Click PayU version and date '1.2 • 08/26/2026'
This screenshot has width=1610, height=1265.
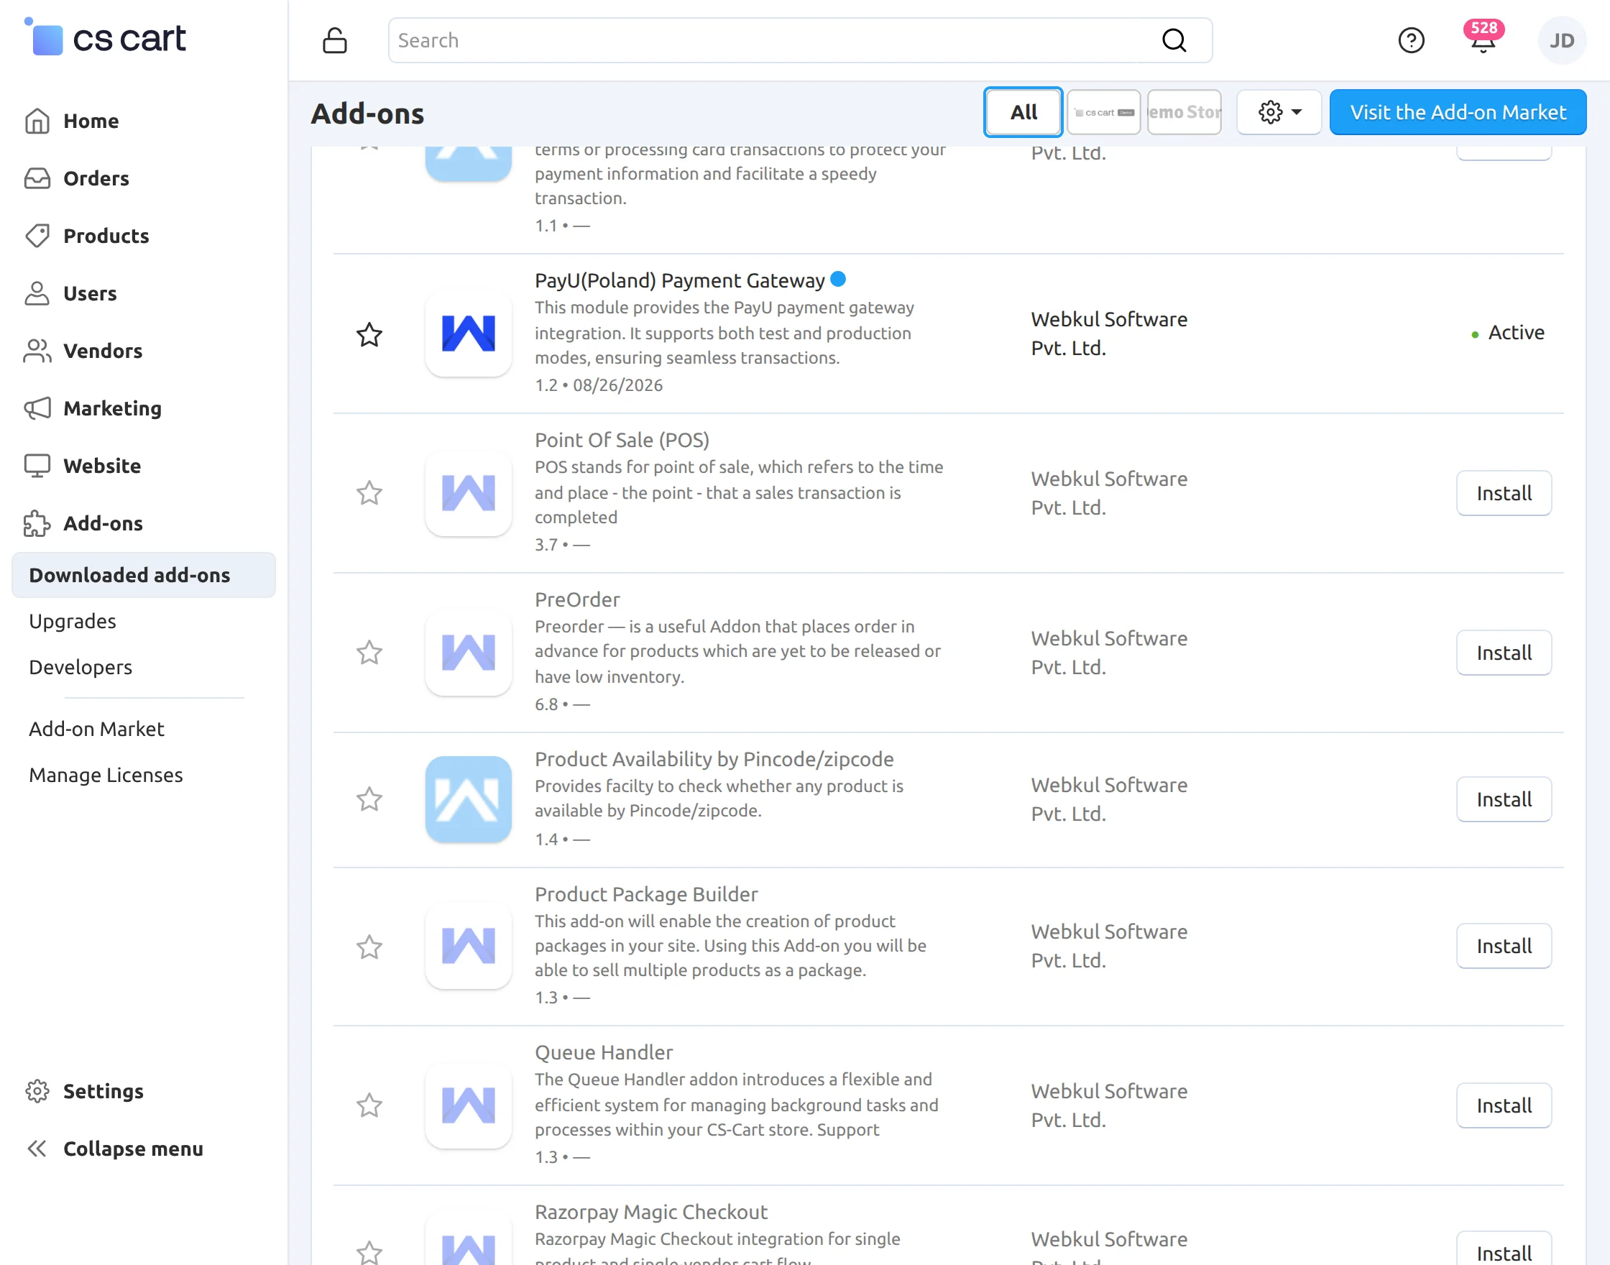(599, 385)
